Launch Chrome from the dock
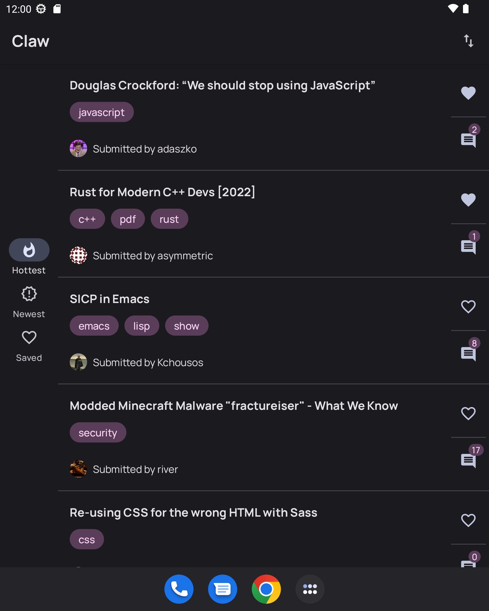This screenshot has height=611, width=489. point(266,589)
